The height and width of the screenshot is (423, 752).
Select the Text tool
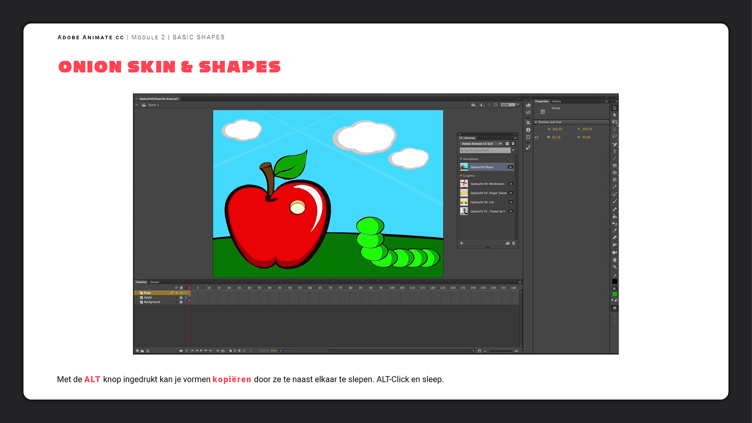tap(615, 152)
